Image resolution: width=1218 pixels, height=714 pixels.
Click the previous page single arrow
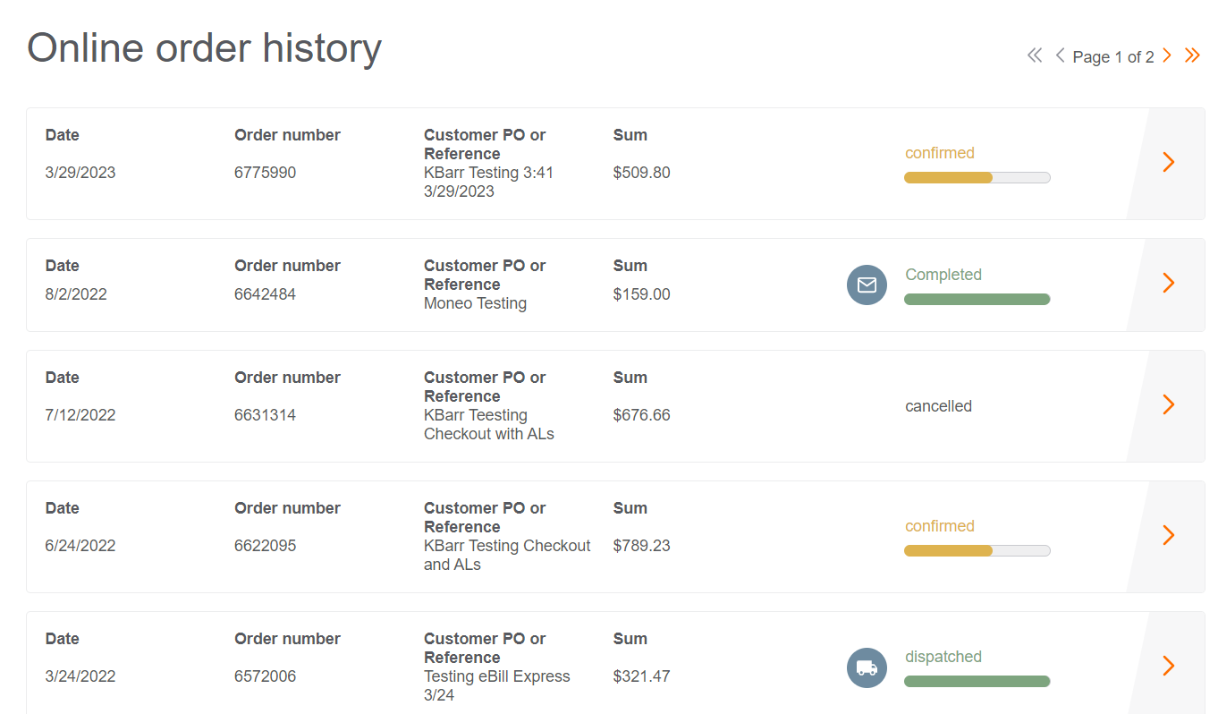coord(1060,56)
